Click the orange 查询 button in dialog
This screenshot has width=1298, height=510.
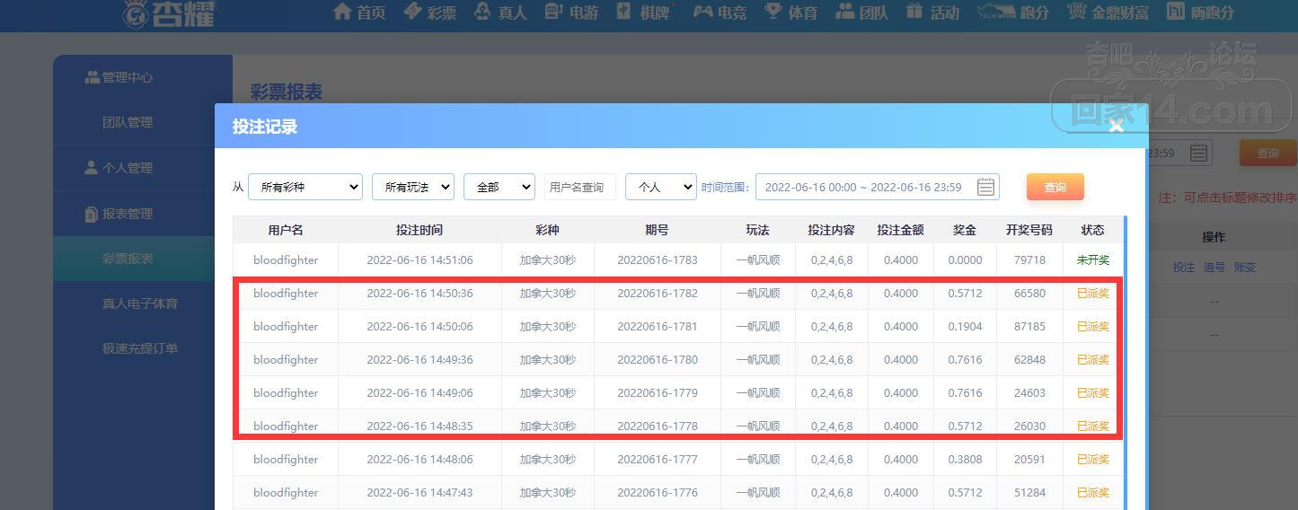(1055, 187)
